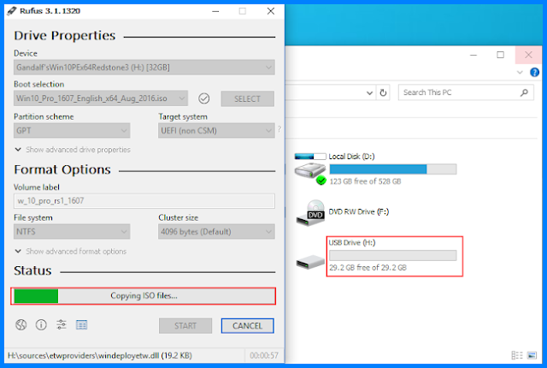547x368 pixels.
Task: Expand the Explorer ribbon chevron
Action: pyautogui.click(x=520, y=72)
